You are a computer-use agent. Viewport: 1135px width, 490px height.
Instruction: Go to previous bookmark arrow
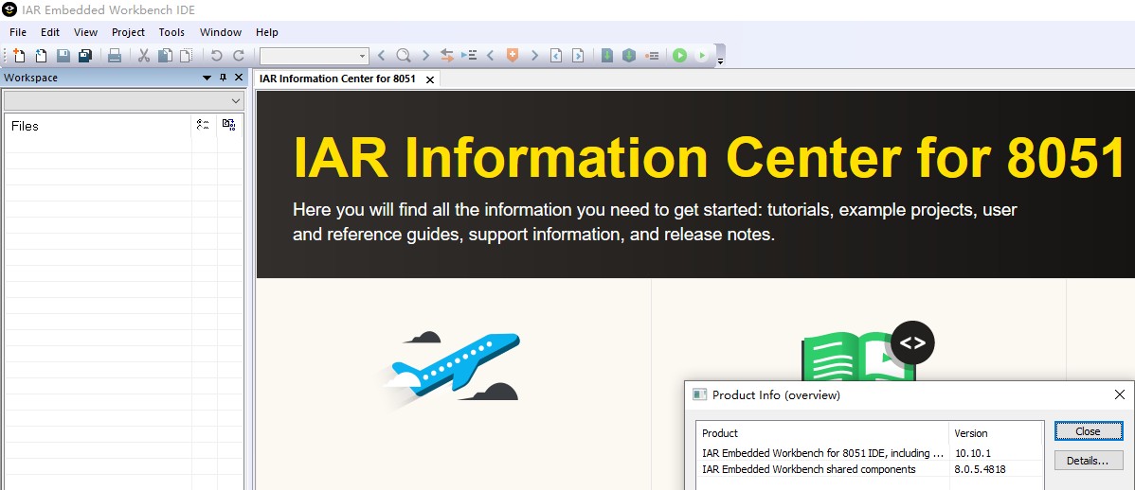tap(490, 56)
